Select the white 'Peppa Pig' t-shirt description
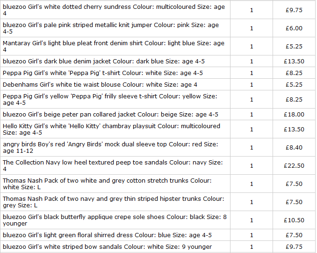This screenshot has width=317, height=253. pos(103,73)
